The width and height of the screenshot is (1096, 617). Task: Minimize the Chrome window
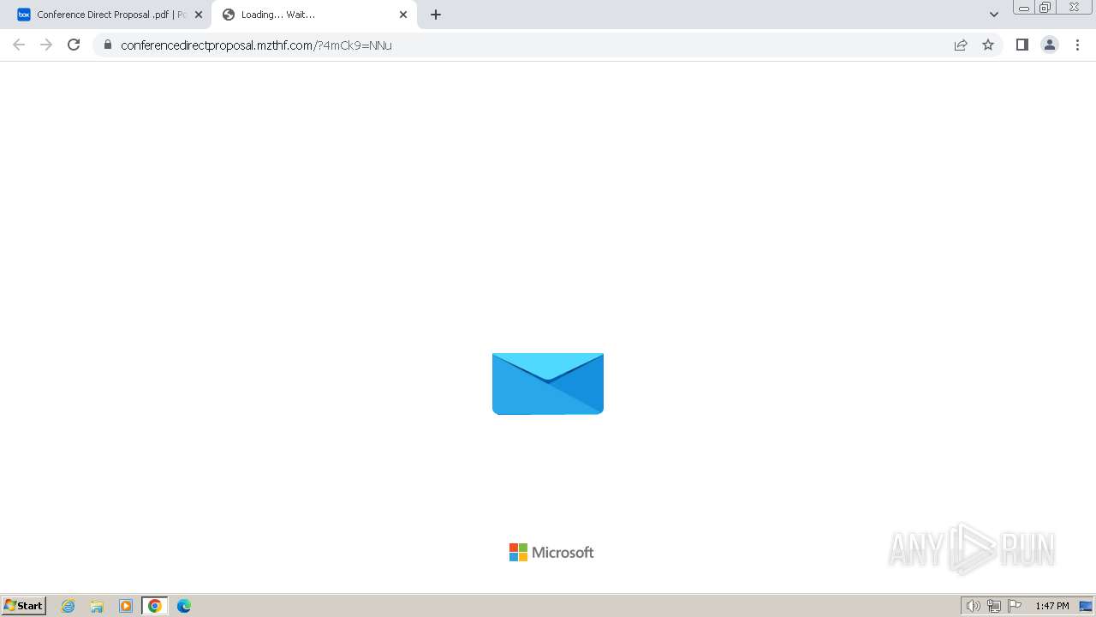coord(1024,8)
